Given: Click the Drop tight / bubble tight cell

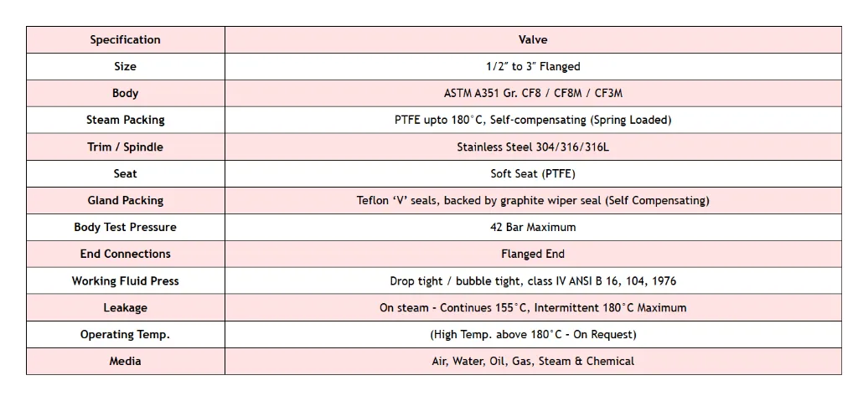Looking at the screenshot, I should [533, 281].
